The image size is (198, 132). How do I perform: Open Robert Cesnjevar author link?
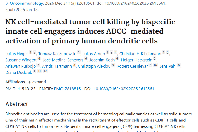[x=132, y=66]
